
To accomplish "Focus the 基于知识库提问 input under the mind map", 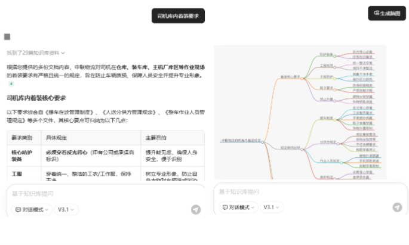I will 299,192.
